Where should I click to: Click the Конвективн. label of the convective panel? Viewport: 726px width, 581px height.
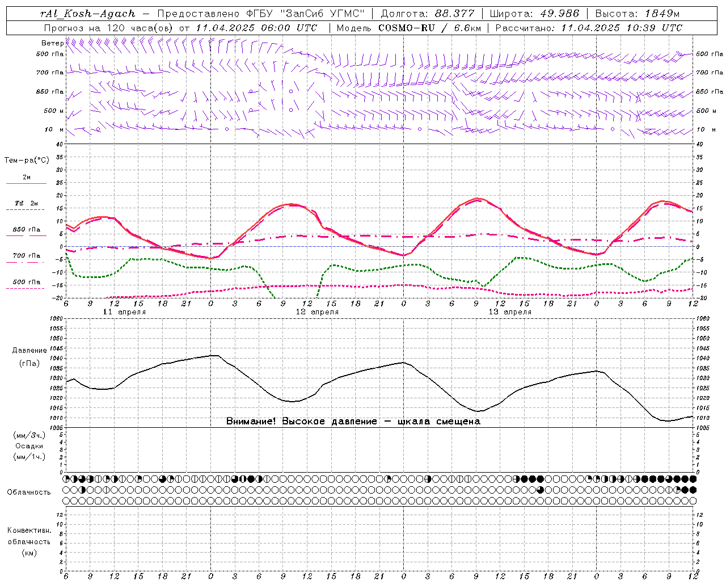29,531
